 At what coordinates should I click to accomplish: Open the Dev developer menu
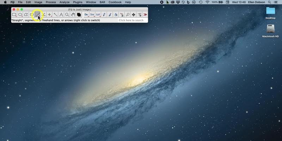(86, 14)
